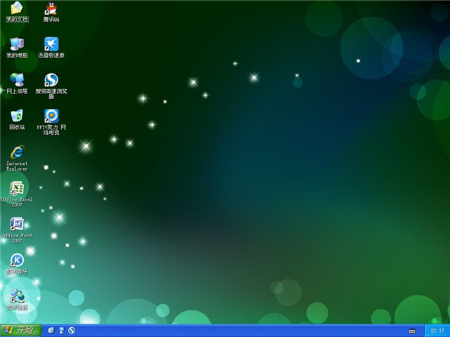The image size is (450, 337).
Task: Select the Office Word 2007 shortcut
Action: coord(17,230)
